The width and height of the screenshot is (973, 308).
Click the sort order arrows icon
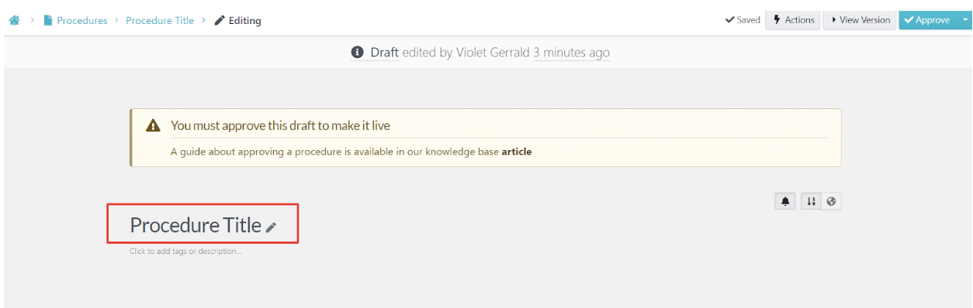[x=811, y=201]
